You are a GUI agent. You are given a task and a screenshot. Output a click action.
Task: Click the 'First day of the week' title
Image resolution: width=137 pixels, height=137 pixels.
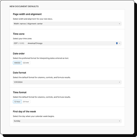pos(24,112)
